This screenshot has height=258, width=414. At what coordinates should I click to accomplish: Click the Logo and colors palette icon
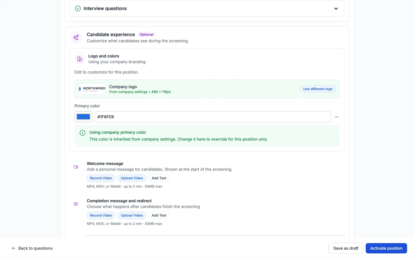[x=80, y=59]
